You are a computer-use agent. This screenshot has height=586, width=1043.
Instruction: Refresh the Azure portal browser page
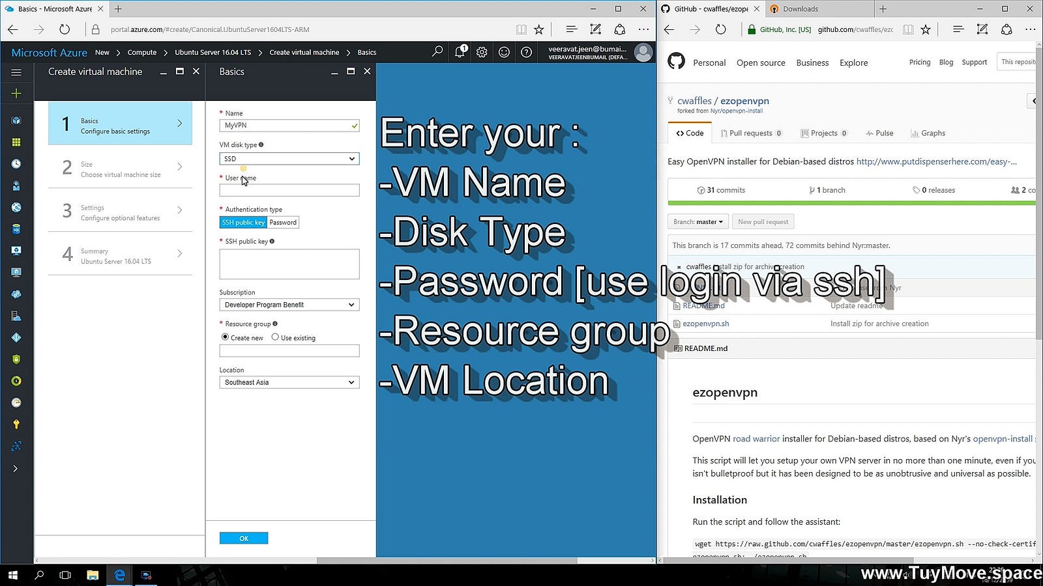click(65, 29)
